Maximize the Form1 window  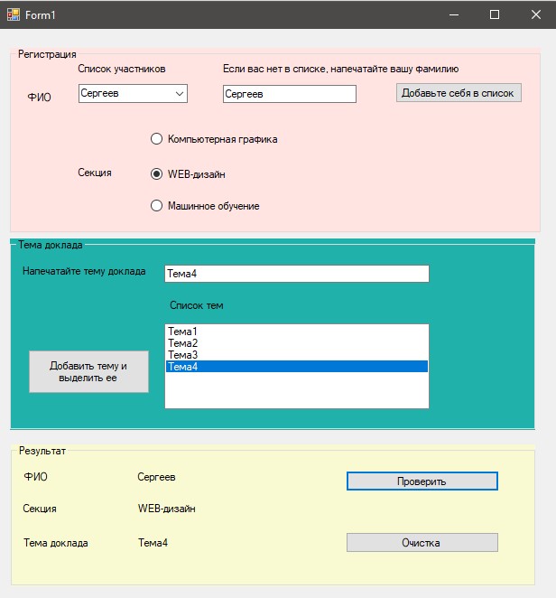(495, 14)
